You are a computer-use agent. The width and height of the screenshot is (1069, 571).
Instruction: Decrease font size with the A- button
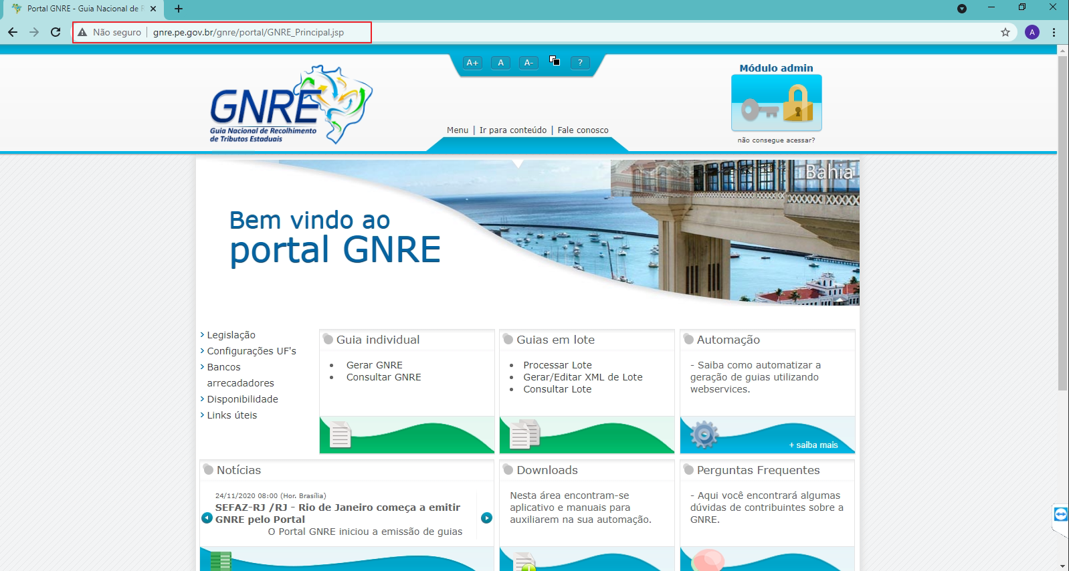coord(528,62)
